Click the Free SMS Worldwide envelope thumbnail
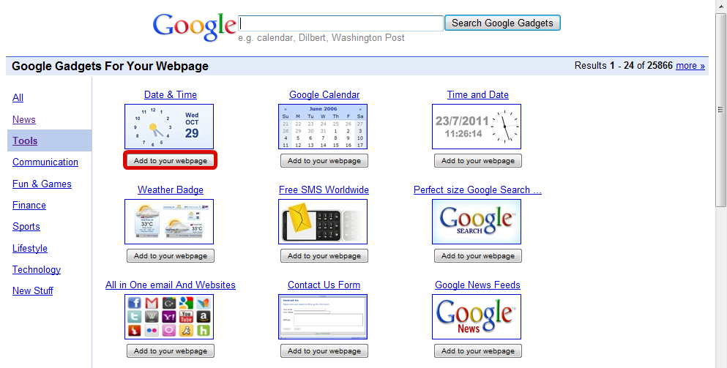Image resolution: width=727 pixels, height=368 pixels. (323, 222)
